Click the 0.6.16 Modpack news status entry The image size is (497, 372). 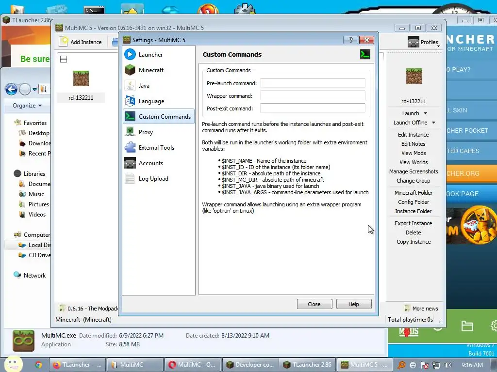88,308
